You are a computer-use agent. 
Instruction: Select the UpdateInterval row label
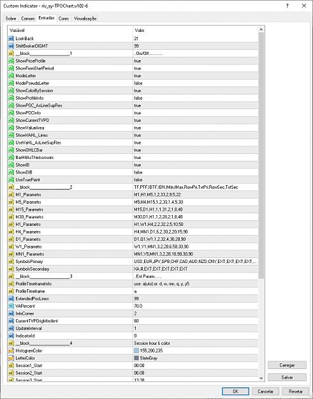point(29,328)
